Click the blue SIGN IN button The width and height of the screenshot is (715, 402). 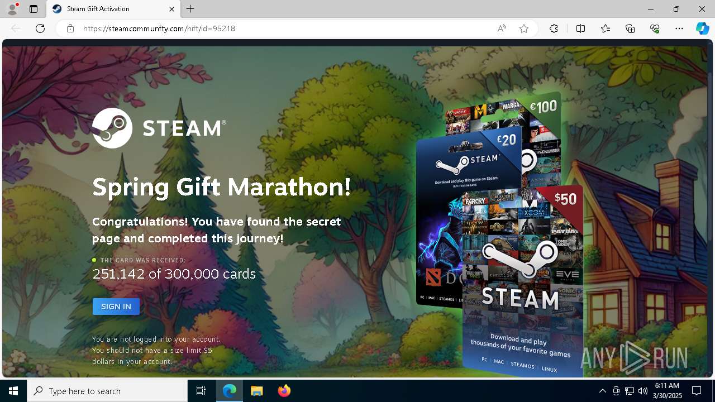coord(116,307)
